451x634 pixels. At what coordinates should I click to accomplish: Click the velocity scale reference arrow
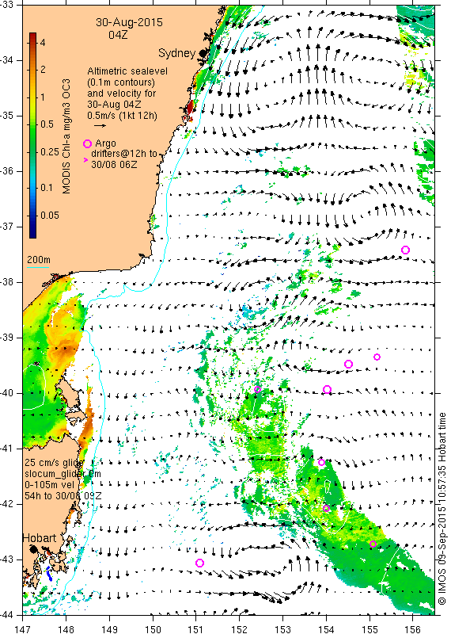click(100, 126)
